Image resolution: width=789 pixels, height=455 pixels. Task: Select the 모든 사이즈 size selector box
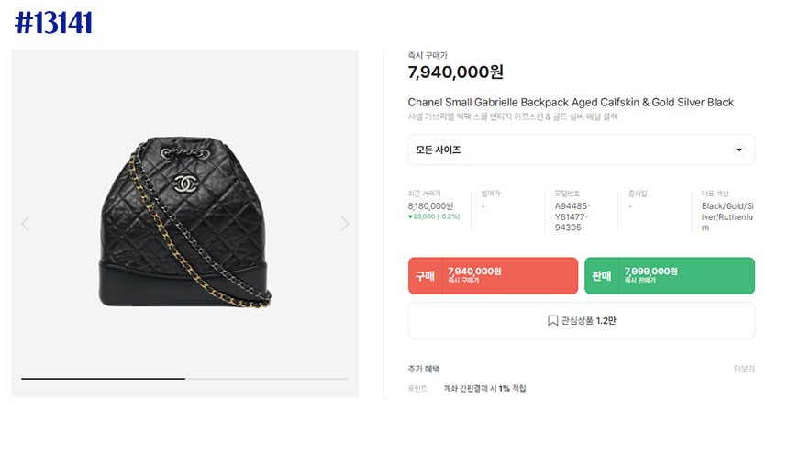(x=581, y=150)
